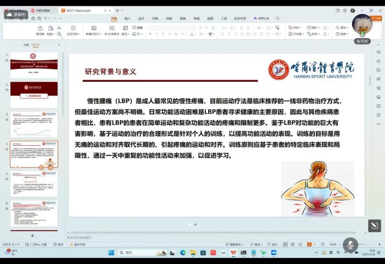The image size is (385, 264).
Task: Open the 开始 (Home) ribbon tab
Action: (113, 18)
